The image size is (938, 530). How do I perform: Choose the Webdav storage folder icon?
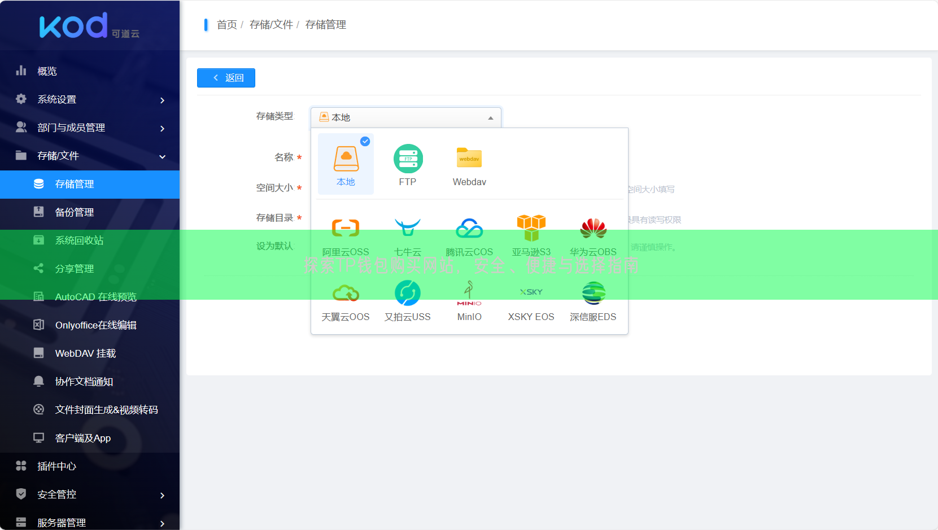[469, 158]
